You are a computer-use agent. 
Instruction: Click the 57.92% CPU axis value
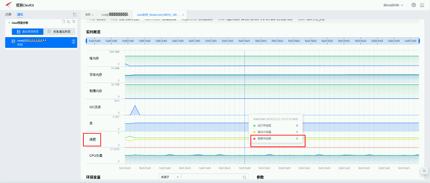115,149
